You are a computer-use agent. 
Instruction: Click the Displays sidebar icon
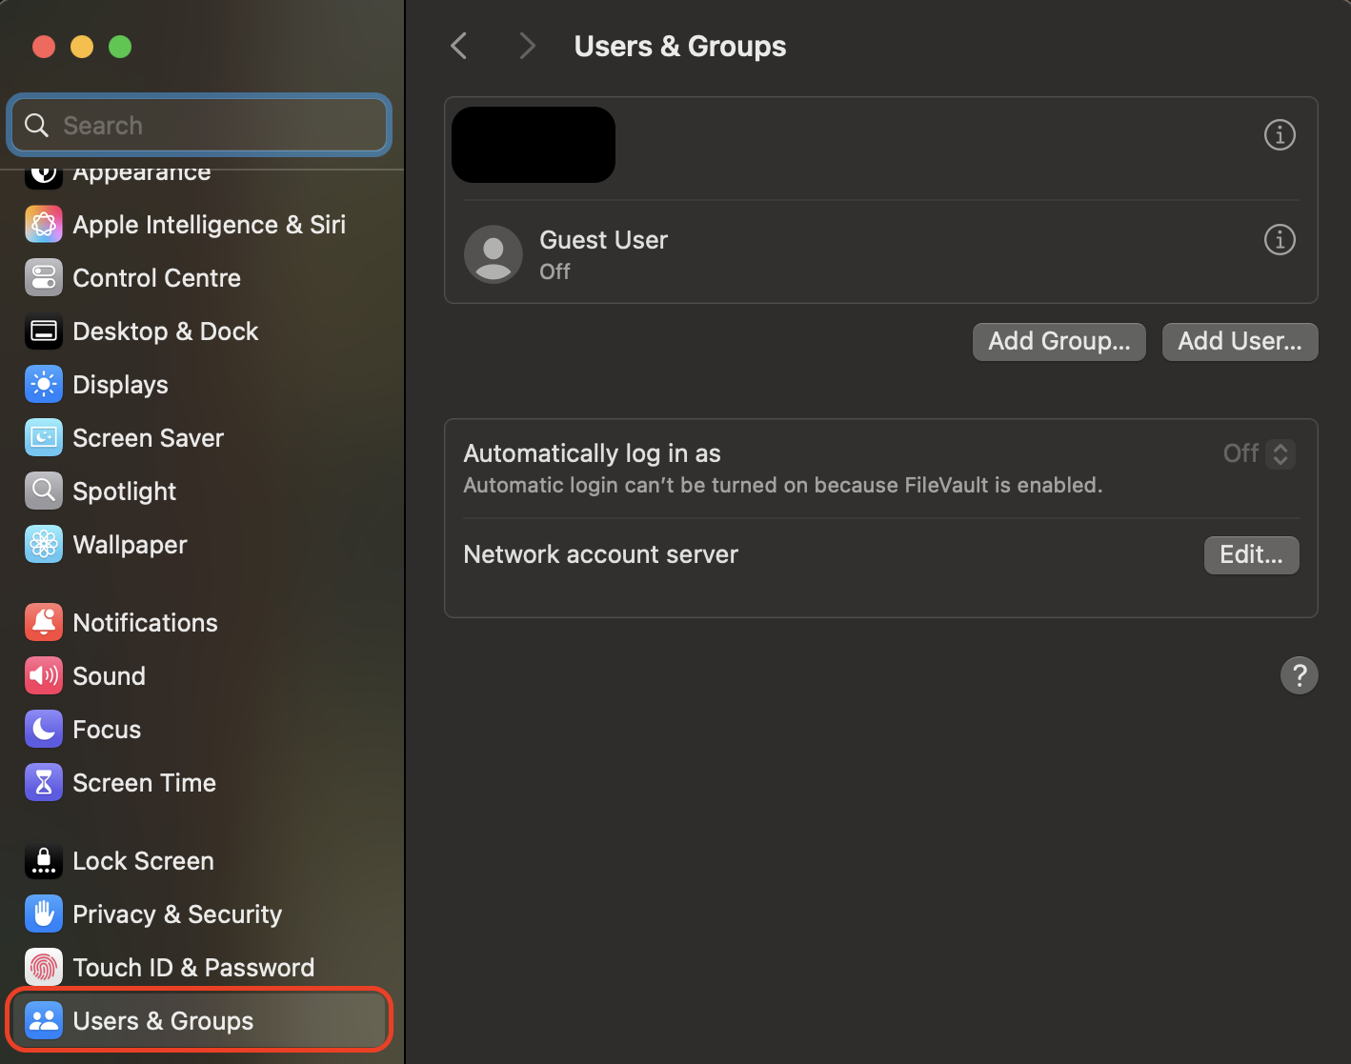[43, 384]
